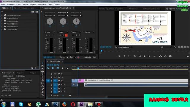Add marker in the Program monitor

tap(119, 56)
